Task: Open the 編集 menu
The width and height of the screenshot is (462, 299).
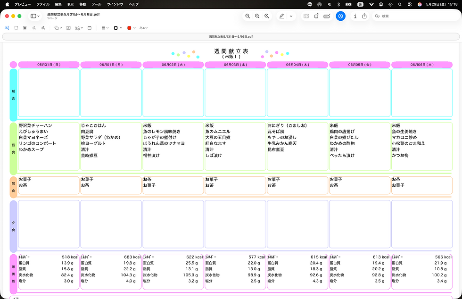Action: pos(58,4)
